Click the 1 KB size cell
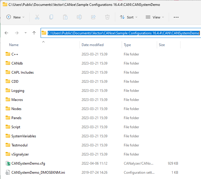Viewport: 201px width, 179px height. coord(175,173)
